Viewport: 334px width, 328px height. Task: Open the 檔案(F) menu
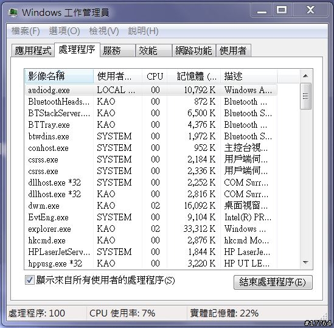point(26,31)
